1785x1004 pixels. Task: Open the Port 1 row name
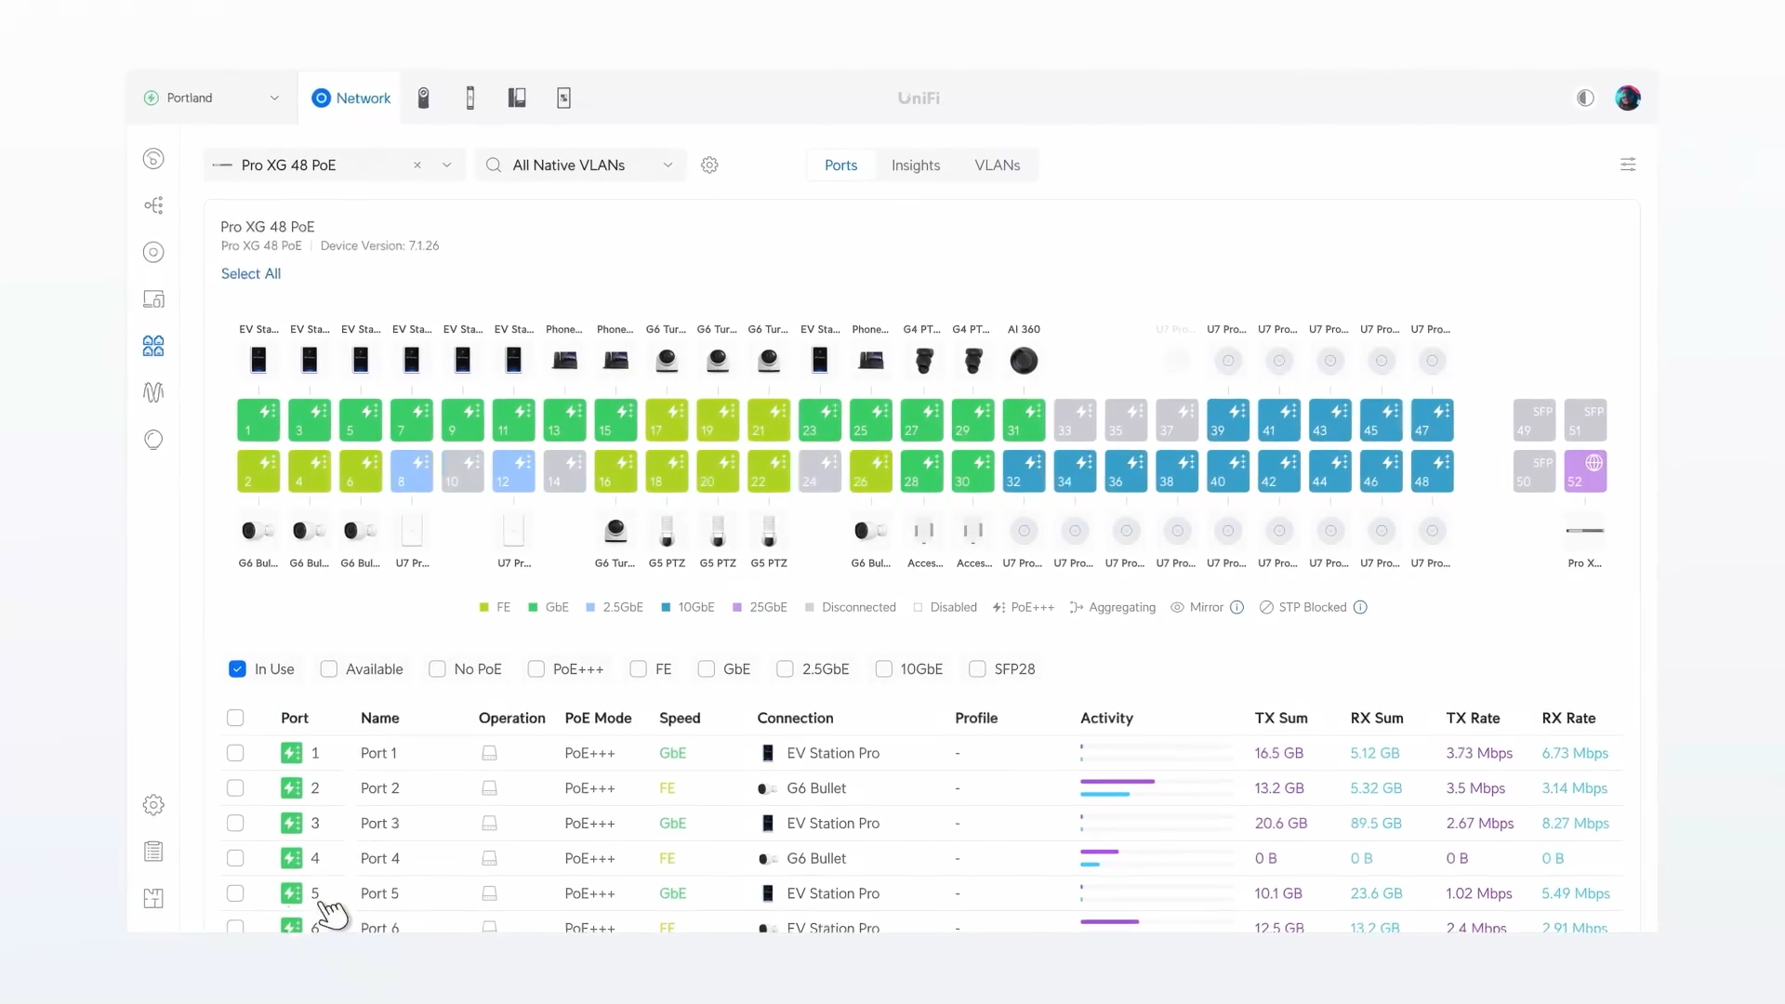pyautogui.click(x=378, y=753)
